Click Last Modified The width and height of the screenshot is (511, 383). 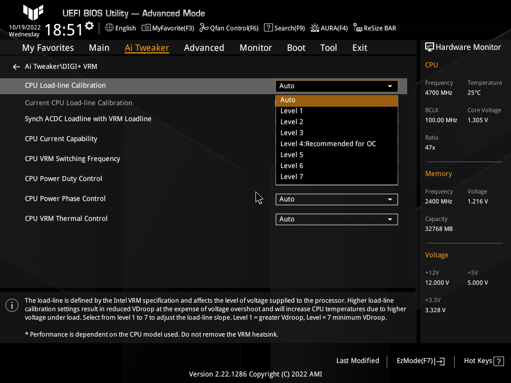[x=357, y=361]
